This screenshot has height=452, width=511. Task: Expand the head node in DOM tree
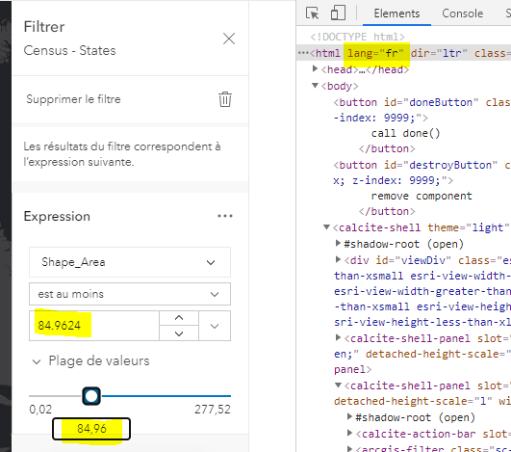(315, 68)
